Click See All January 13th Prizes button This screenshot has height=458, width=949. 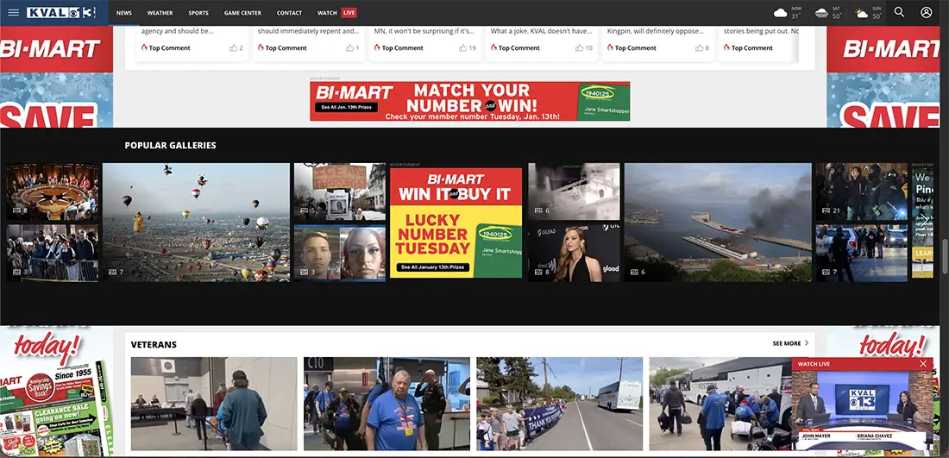[x=433, y=267]
